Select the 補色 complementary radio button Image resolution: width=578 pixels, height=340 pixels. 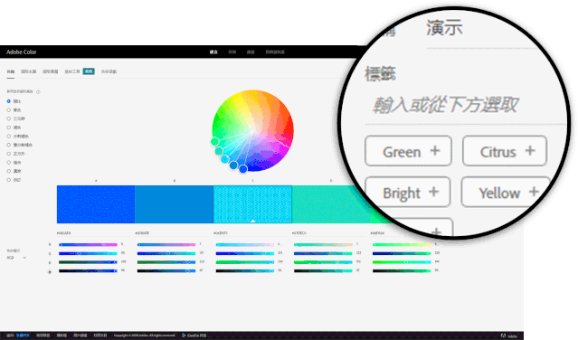(8, 127)
